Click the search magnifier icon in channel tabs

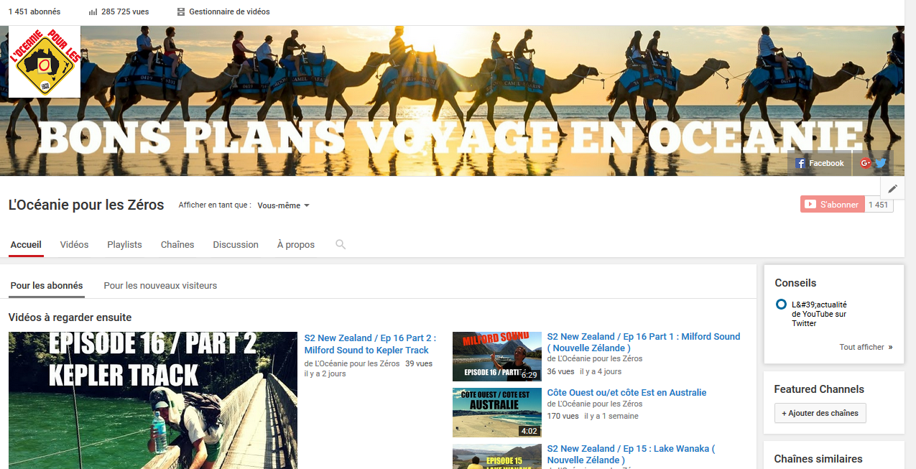[x=341, y=244]
